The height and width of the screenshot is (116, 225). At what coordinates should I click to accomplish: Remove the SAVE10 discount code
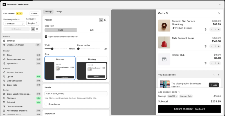pyautogui.click(x=176, y=96)
